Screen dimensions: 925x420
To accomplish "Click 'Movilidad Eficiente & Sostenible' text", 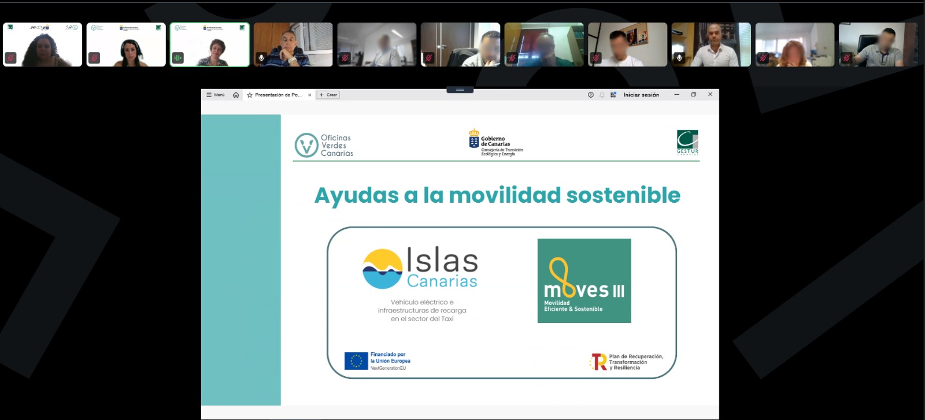I will [573, 306].
